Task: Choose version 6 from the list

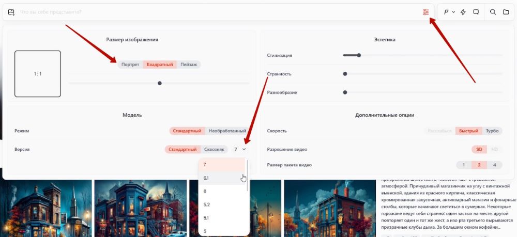Action: (x=205, y=191)
